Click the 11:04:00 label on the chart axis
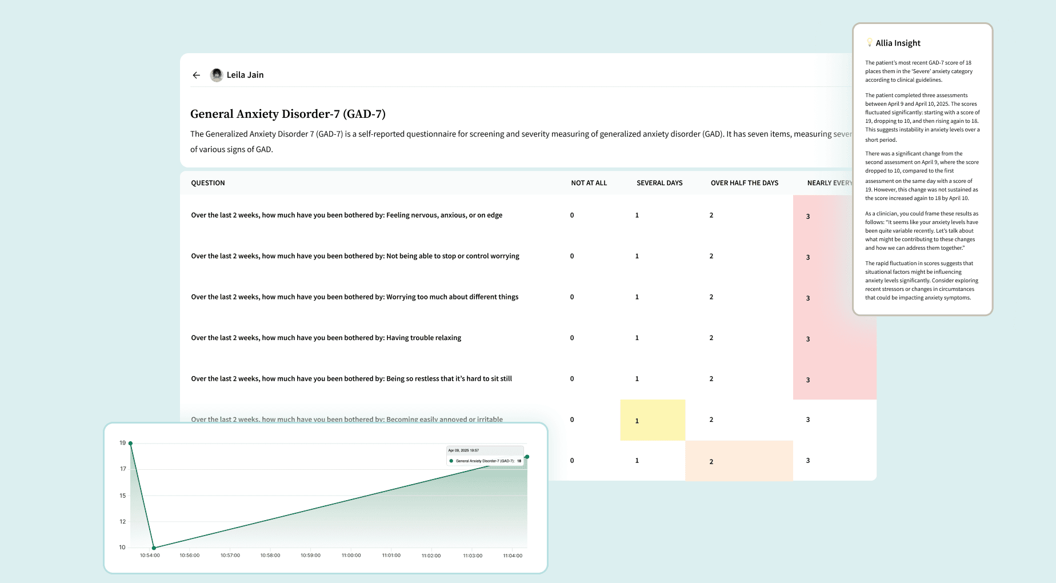This screenshot has height=583, width=1056. (513, 556)
